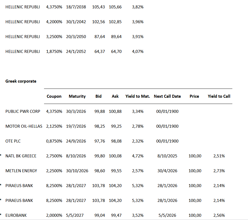
Task: Select the 4,07% yield value
Action: (x=138, y=52)
